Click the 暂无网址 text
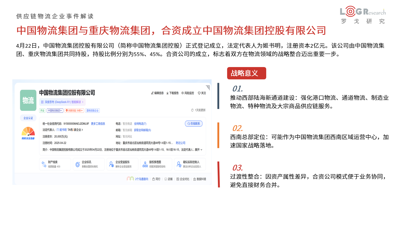The width and height of the screenshot is (403, 225). pos(127,136)
